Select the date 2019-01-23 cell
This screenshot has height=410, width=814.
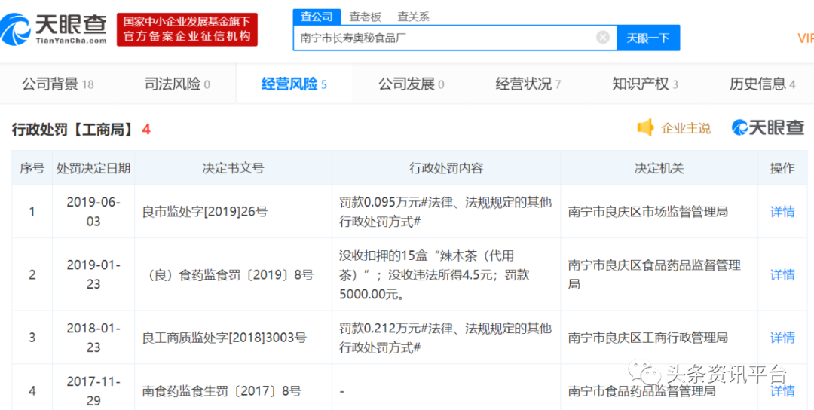click(93, 274)
